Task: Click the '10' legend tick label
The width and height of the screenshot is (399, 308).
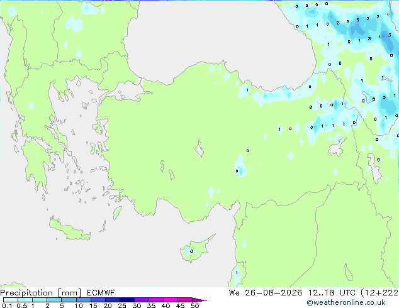Action: click(x=79, y=305)
